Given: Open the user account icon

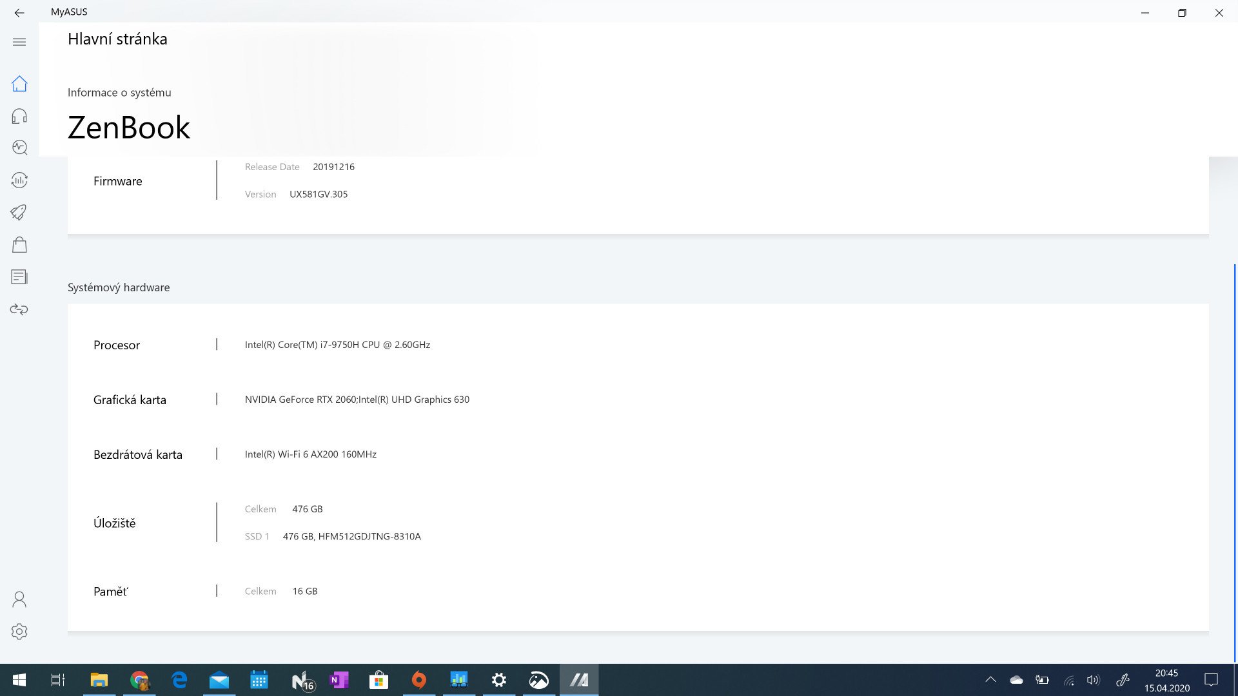Looking at the screenshot, I should pyautogui.click(x=19, y=599).
